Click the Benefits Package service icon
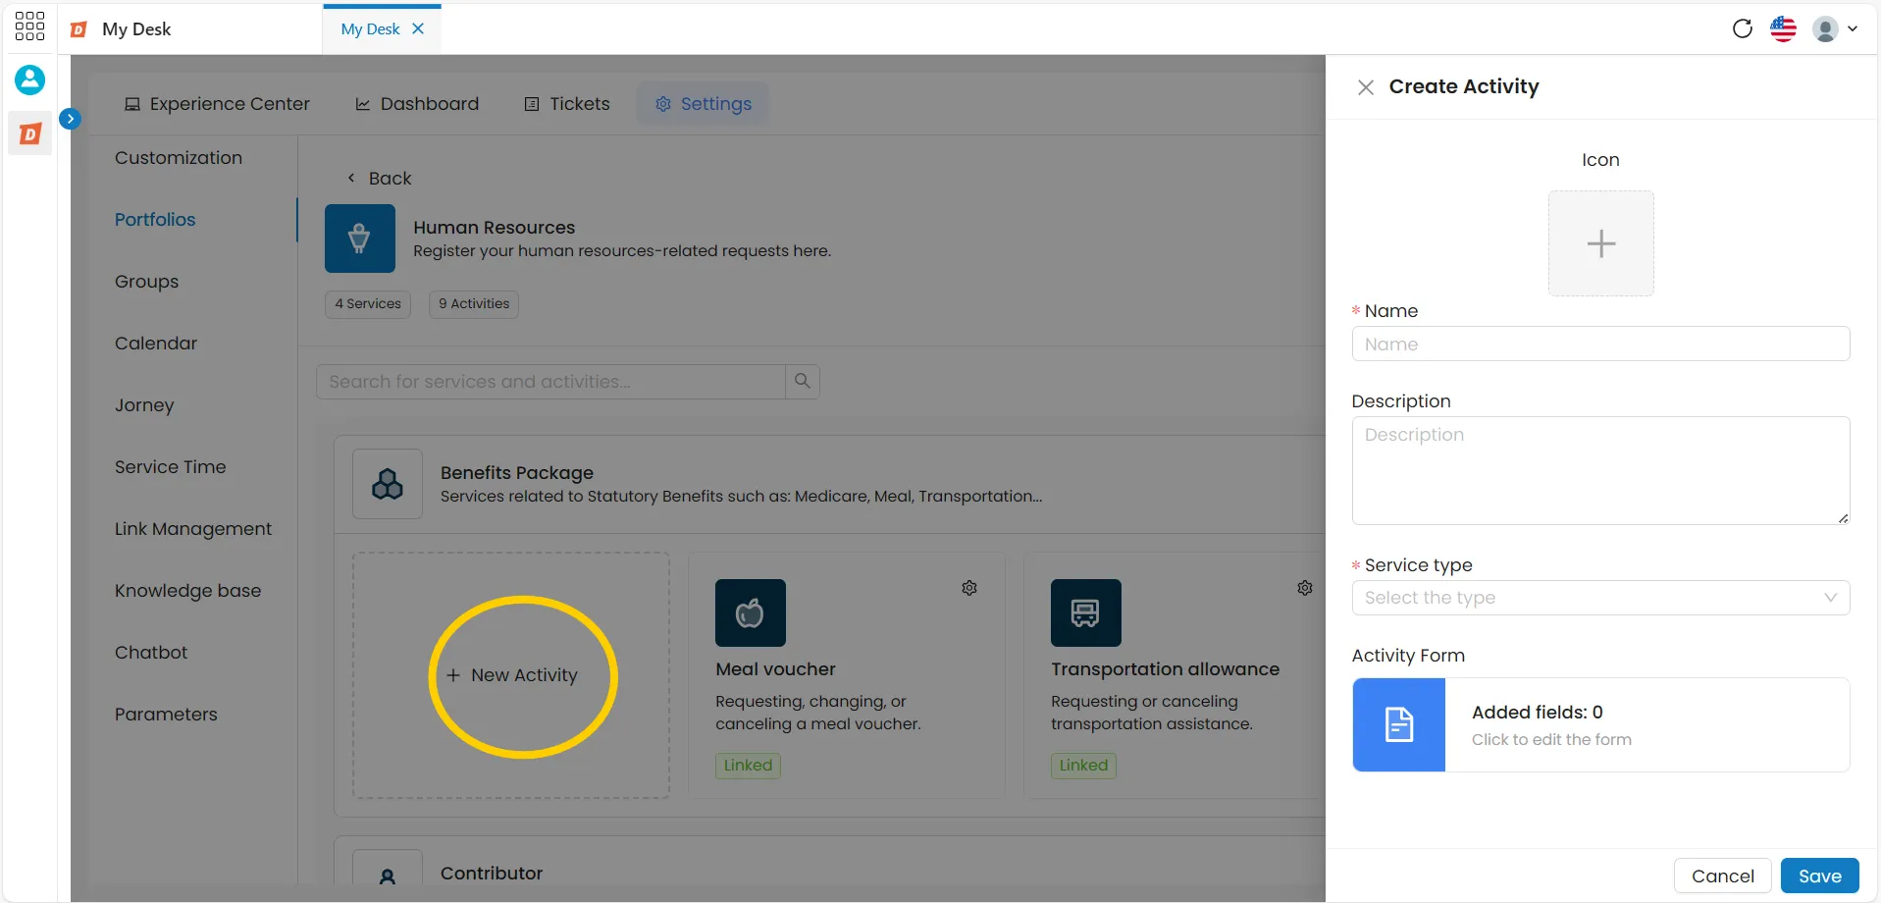 388,484
